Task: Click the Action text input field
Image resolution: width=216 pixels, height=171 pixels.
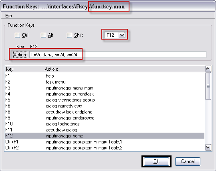Action: tap(118, 55)
